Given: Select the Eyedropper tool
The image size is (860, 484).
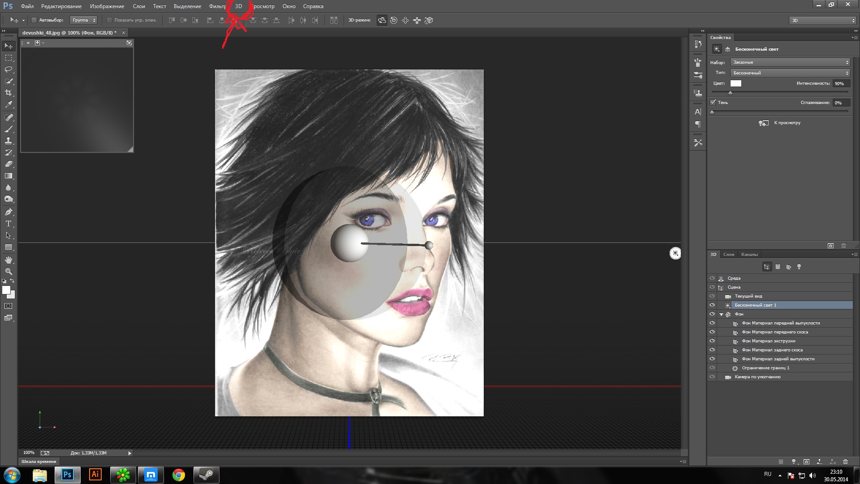Looking at the screenshot, I should tap(9, 104).
